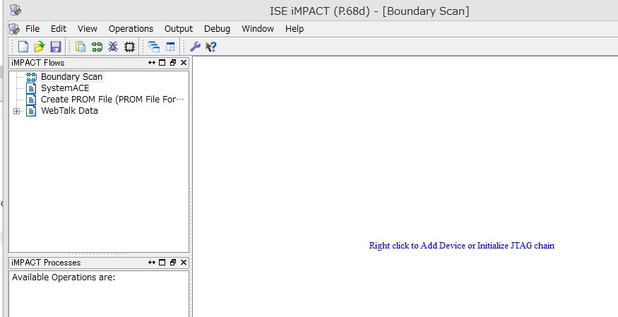Open the Output menu

179,29
